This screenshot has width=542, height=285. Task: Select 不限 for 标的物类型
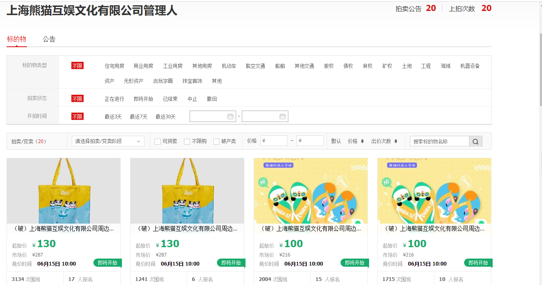click(x=77, y=66)
